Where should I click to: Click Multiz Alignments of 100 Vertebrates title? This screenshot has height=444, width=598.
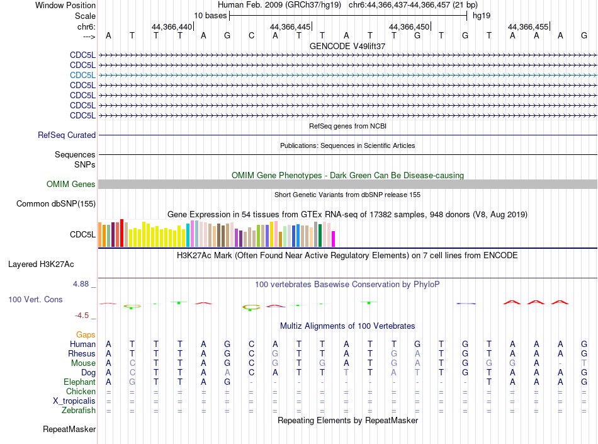(347, 326)
